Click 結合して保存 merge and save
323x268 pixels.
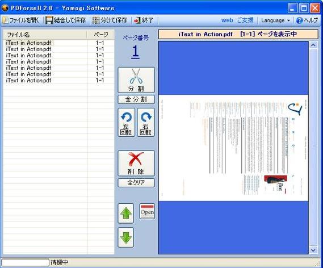(66, 20)
